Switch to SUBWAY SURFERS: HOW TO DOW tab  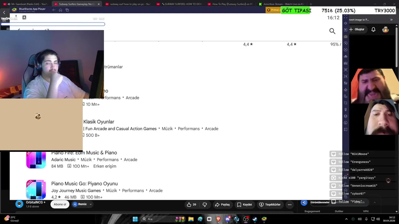point(179,4)
